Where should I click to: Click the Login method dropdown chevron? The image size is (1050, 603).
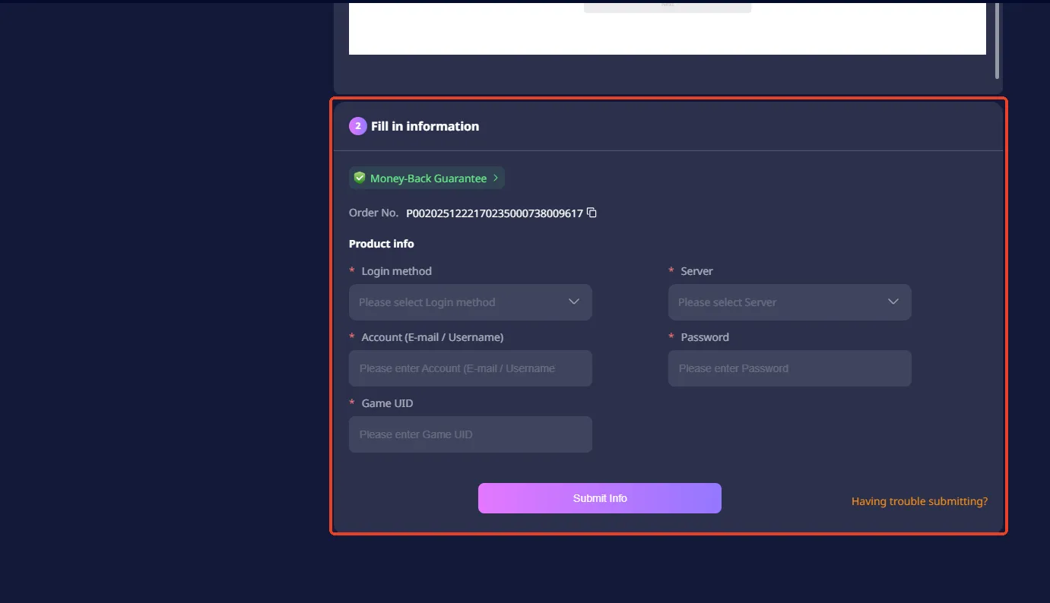[x=574, y=302]
